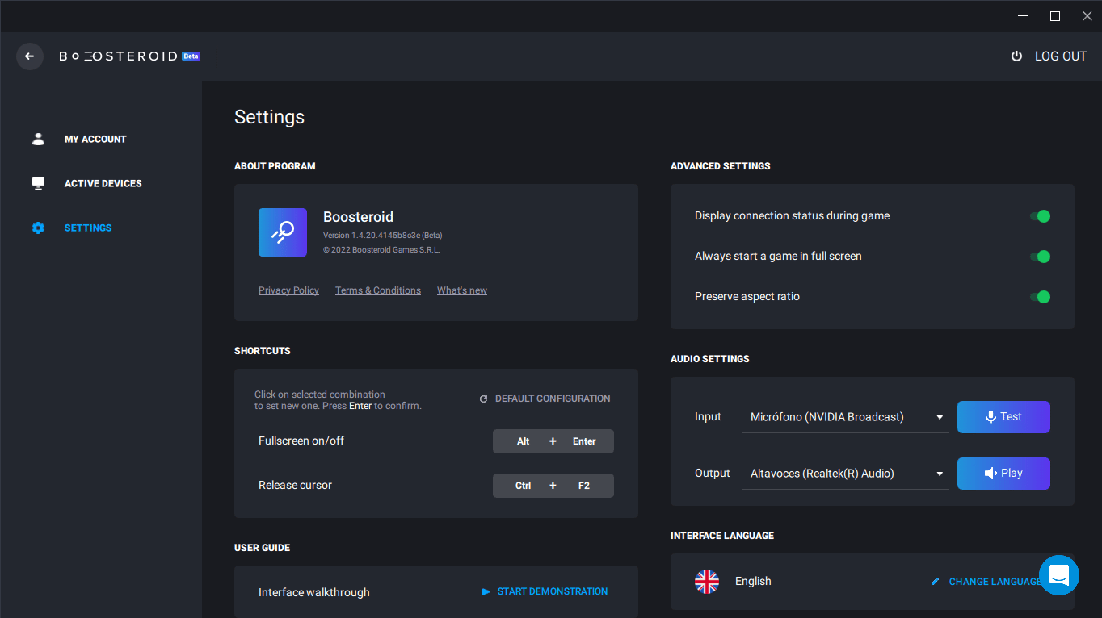1102x618 pixels.
Task: Toggle Always start a game in full screen
Action: coord(1040,257)
